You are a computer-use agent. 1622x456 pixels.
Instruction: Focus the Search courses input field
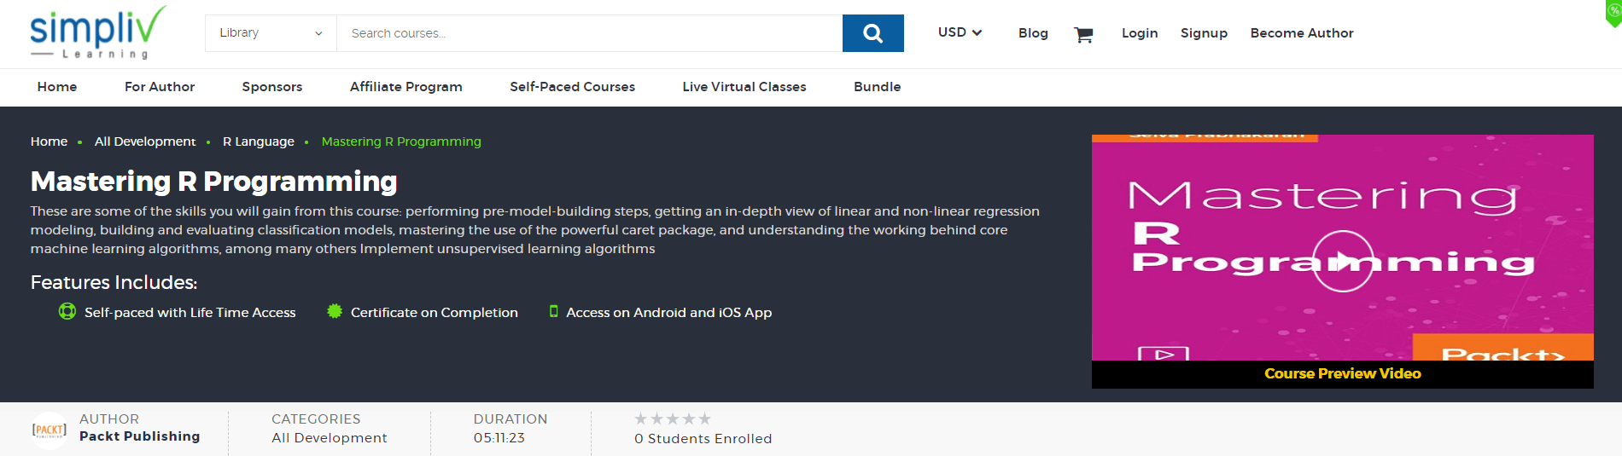tap(589, 33)
